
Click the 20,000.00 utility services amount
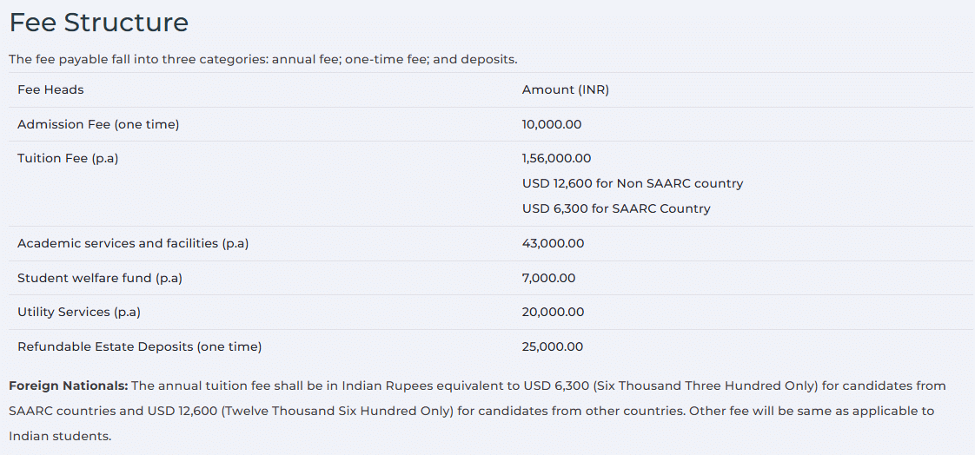click(x=553, y=312)
